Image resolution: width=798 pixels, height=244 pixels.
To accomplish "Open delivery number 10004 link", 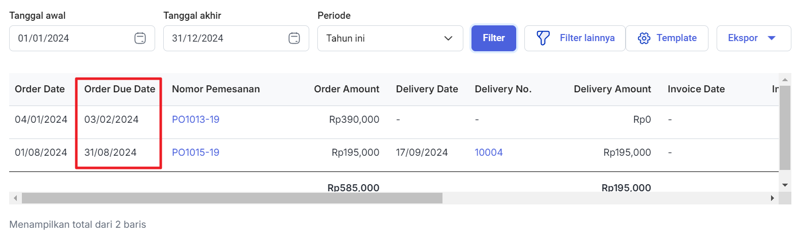I will 489,152.
